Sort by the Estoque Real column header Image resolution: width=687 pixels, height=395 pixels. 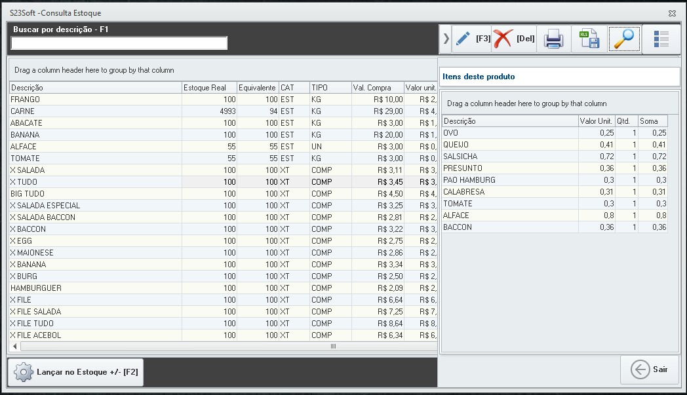point(208,88)
